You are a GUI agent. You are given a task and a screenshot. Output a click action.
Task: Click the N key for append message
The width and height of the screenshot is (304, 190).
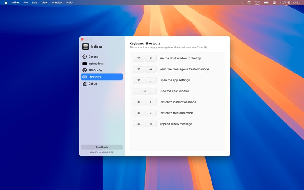pyautogui.click(x=150, y=124)
